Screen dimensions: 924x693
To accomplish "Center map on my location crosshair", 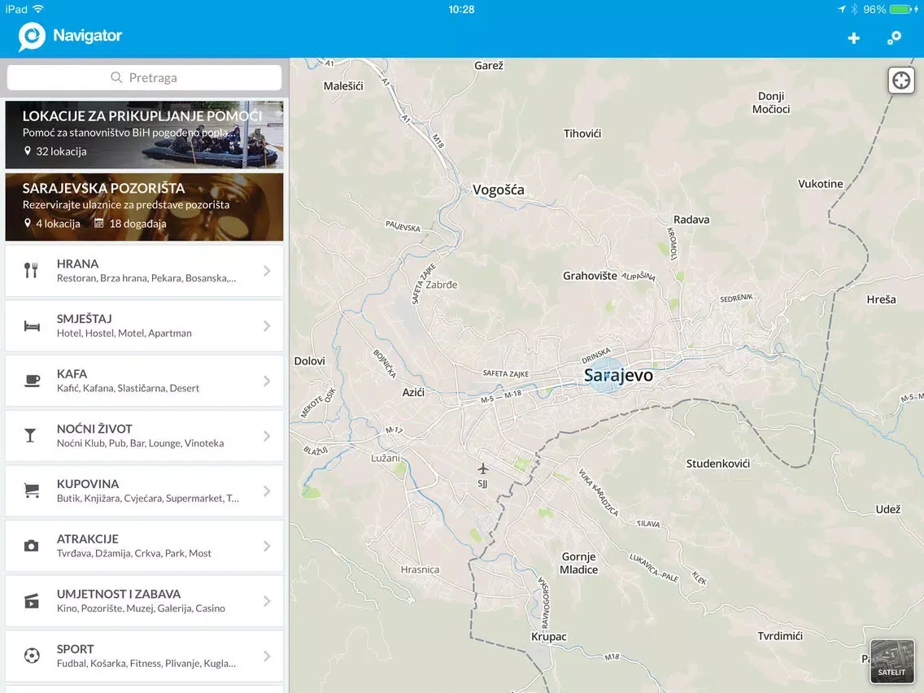I will [x=901, y=81].
